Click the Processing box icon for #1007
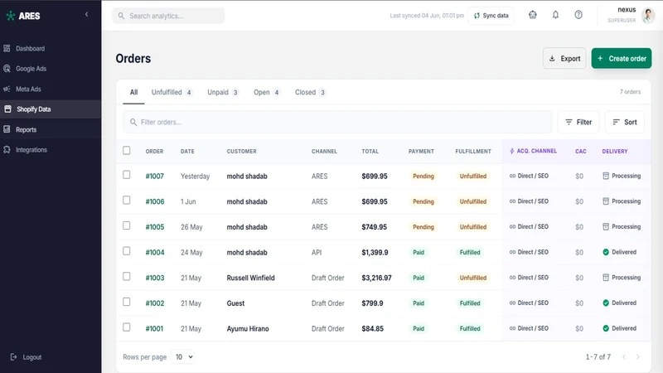The width and height of the screenshot is (663, 373). click(x=606, y=176)
